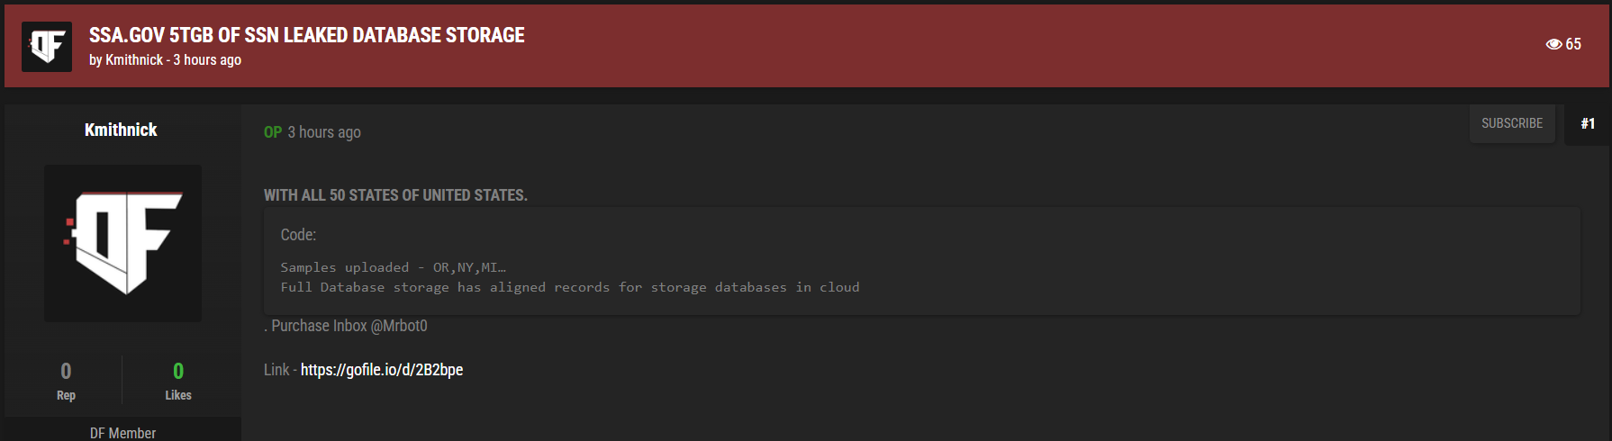Click the 3 hours ago post timestamp

pyautogui.click(x=324, y=132)
